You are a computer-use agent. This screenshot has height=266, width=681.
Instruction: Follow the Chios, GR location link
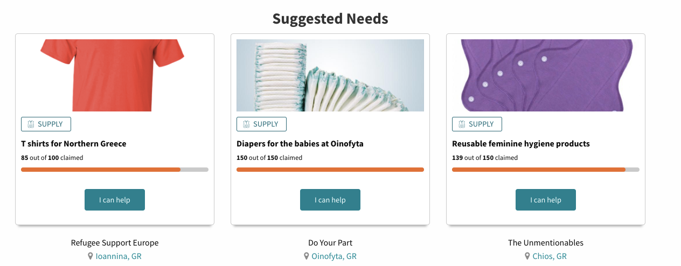point(550,256)
